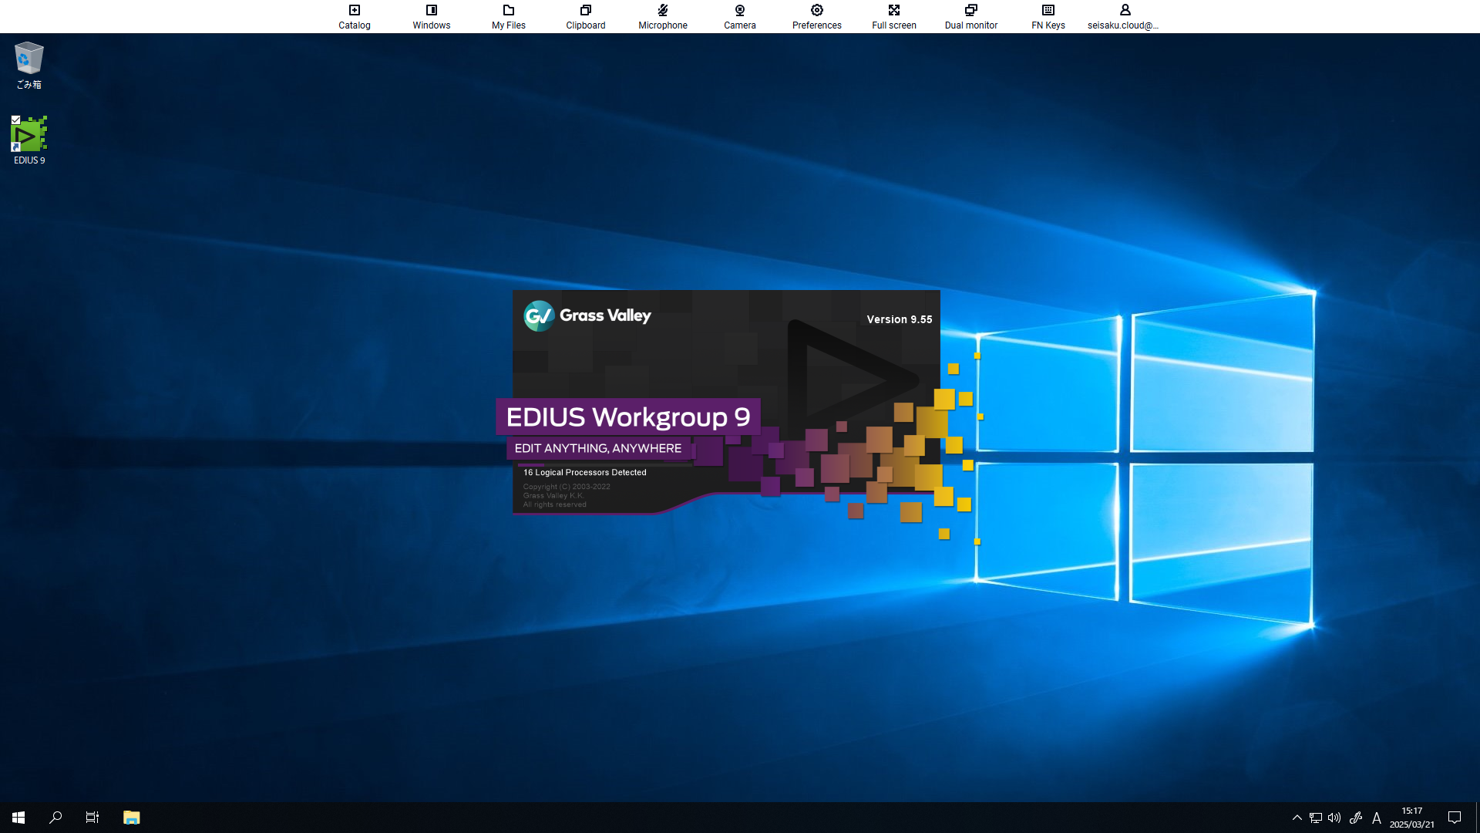Click '16 Logical Processors Detected' text
This screenshot has height=833, width=1480.
[585, 472]
